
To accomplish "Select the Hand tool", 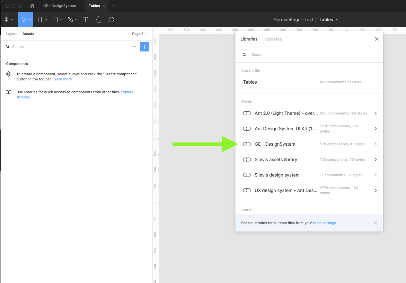I will click(x=98, y=20).
